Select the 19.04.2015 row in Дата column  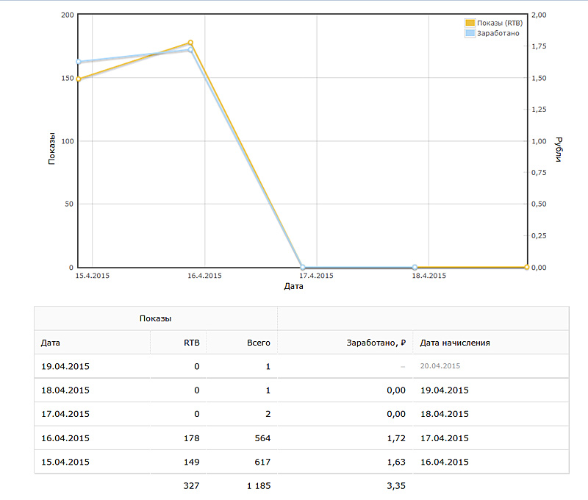(x=65, y=366)
